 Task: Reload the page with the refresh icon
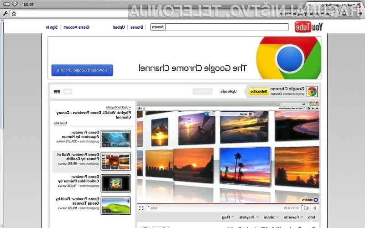click(x=344, y=14)
